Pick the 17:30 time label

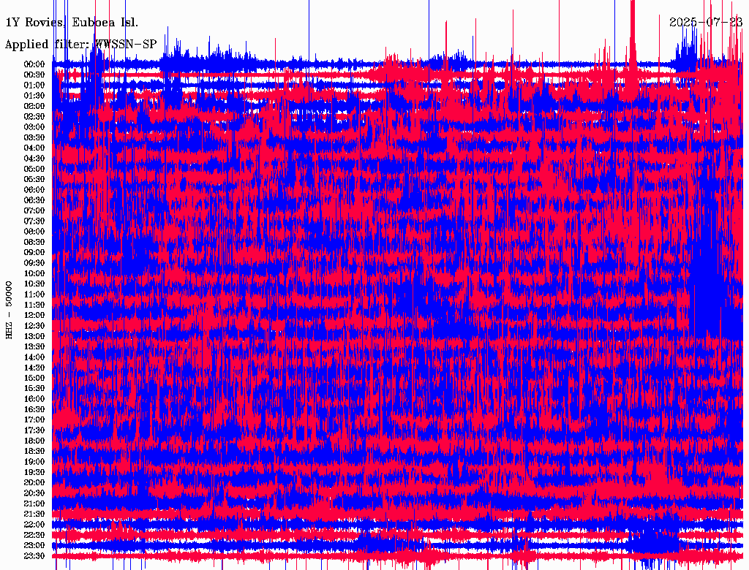click(x=34, y=430)
